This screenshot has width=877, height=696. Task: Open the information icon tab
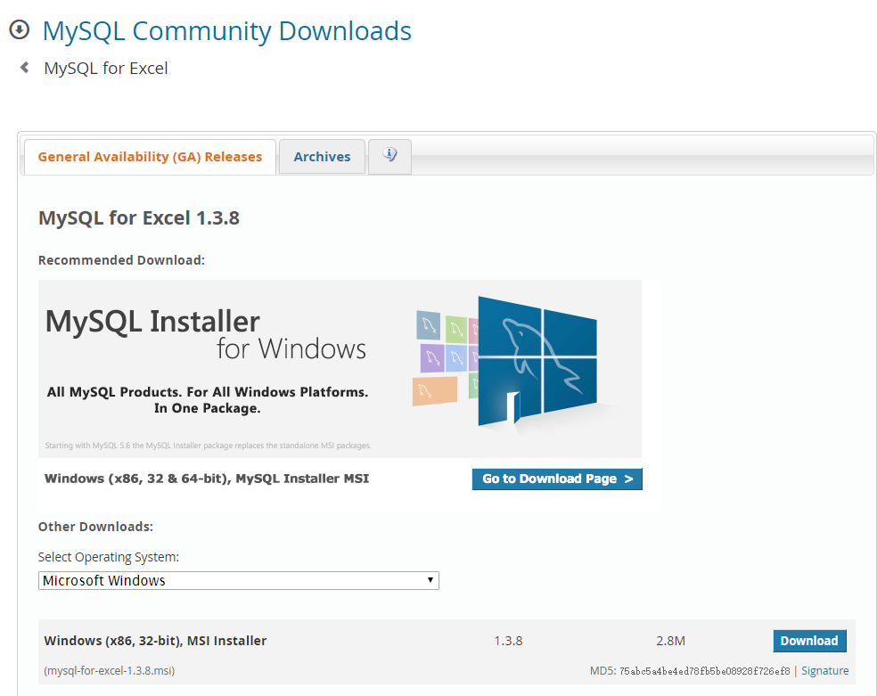pos(389,157)
